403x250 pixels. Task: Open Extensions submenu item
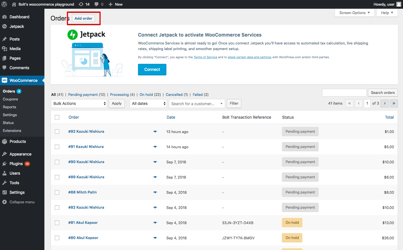coord(12,130)
